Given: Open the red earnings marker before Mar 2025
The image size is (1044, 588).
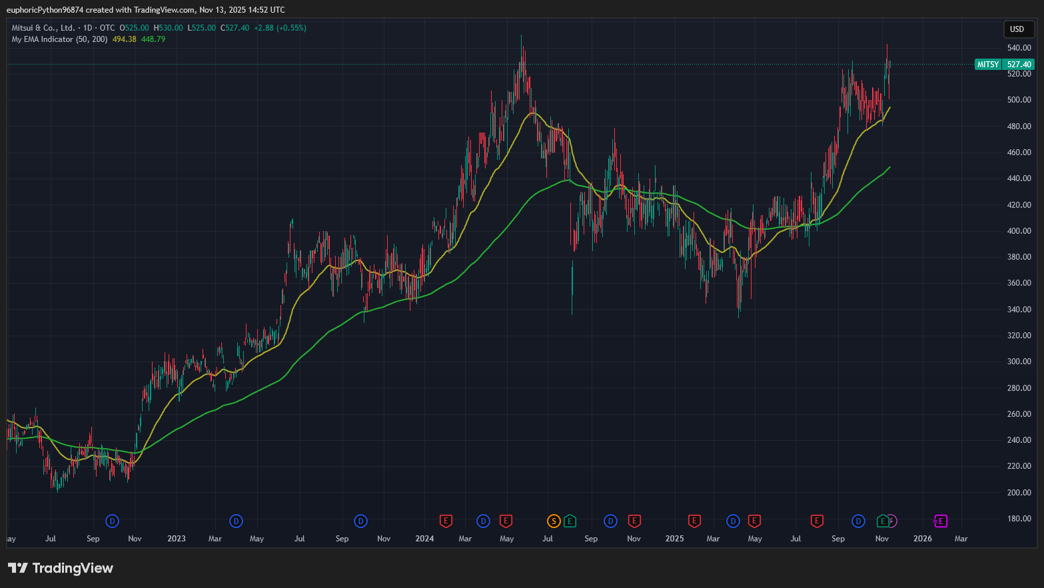Looking at the screenshot, I should [x=694, y=521].
